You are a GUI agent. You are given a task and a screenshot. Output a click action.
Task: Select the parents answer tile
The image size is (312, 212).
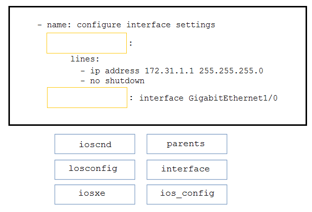pos(187,144)
